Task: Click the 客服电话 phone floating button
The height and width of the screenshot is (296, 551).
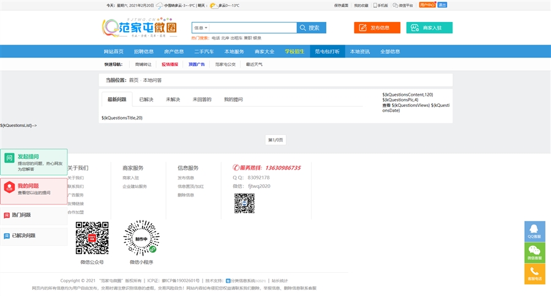Action: tap(534, 273)
